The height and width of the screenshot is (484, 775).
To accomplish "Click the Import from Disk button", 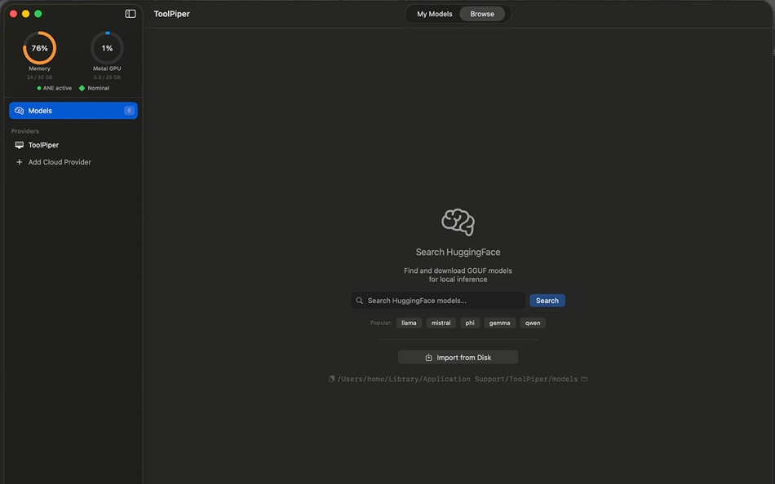I will [x=458, y=357].
